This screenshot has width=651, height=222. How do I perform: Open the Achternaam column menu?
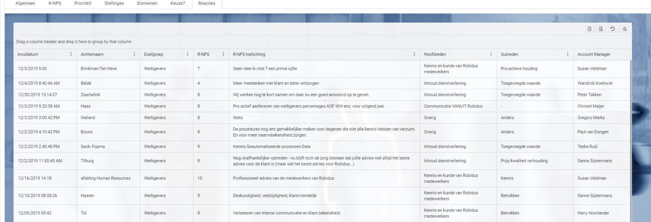tap(134, 54)
